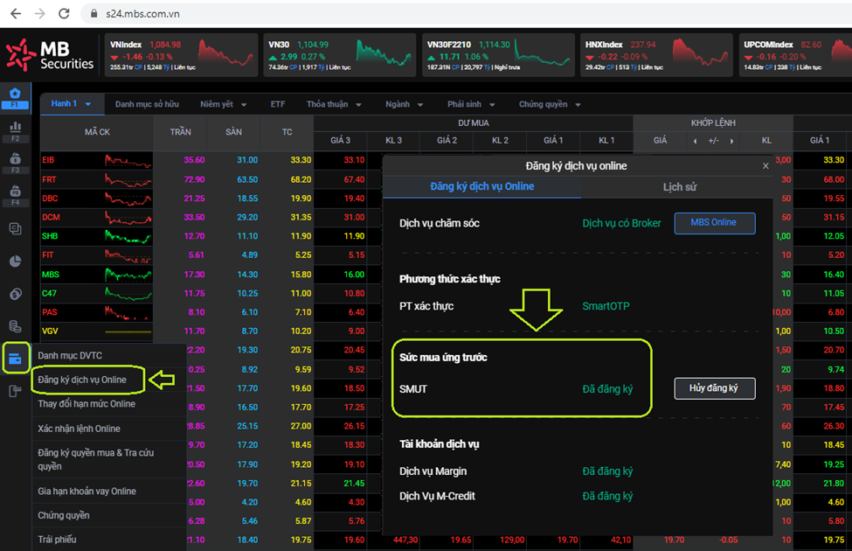Expand the Chứng quyền tab dropdown
852x551 pixels.
pyautogui.click(x=578, y=104)
